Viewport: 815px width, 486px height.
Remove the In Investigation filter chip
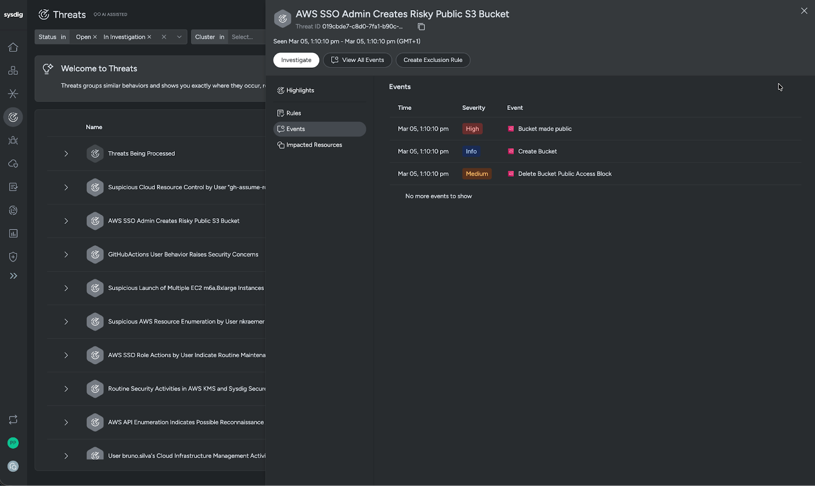click(149, 37)
